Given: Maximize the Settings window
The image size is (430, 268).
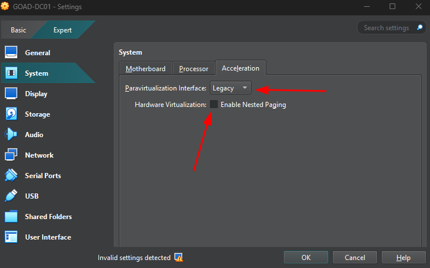Looking at the screenshot, I should pos(392,6).
